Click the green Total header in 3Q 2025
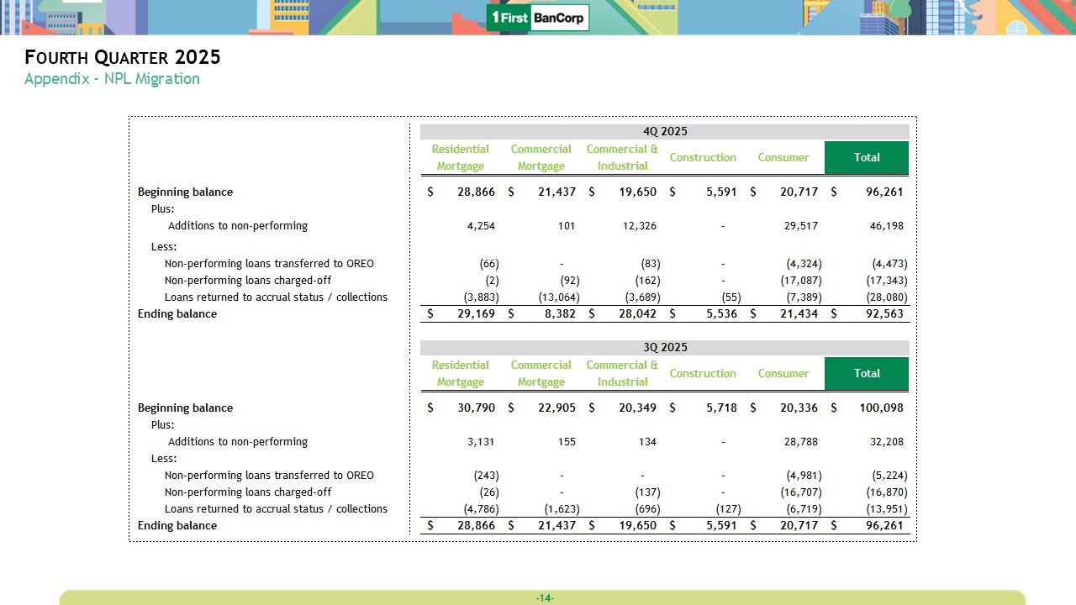 point(866,374)
